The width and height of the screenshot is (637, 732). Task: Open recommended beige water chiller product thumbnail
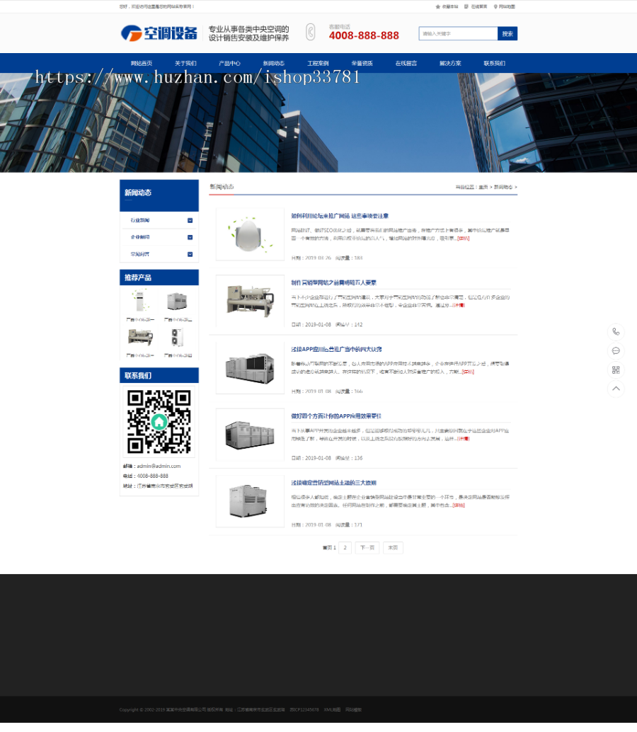point(139,337)
